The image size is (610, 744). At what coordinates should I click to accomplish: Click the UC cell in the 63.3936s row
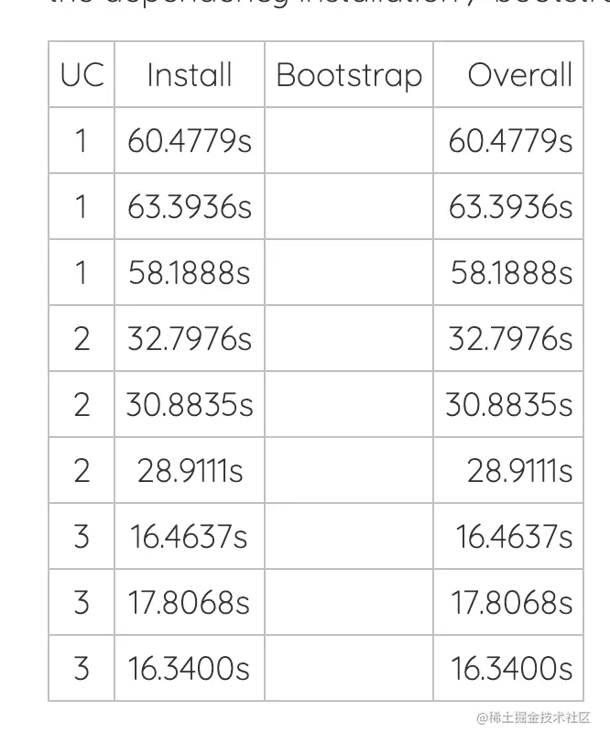pyautogui.click(x=82, y=206)
